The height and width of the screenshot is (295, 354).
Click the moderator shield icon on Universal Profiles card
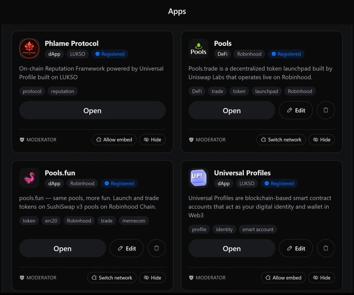pyautogui.click(x=191, y=278)
